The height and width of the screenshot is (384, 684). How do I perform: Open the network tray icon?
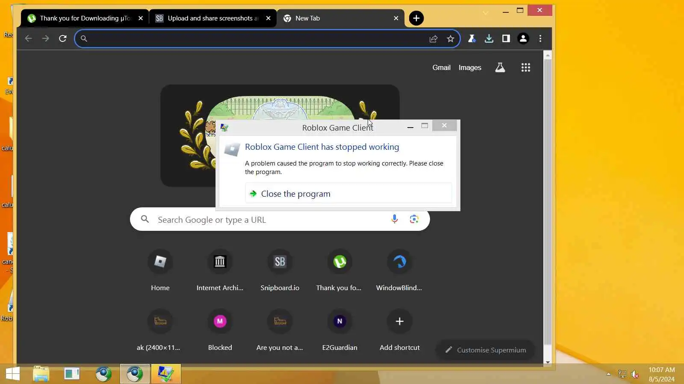pos(622,375)
